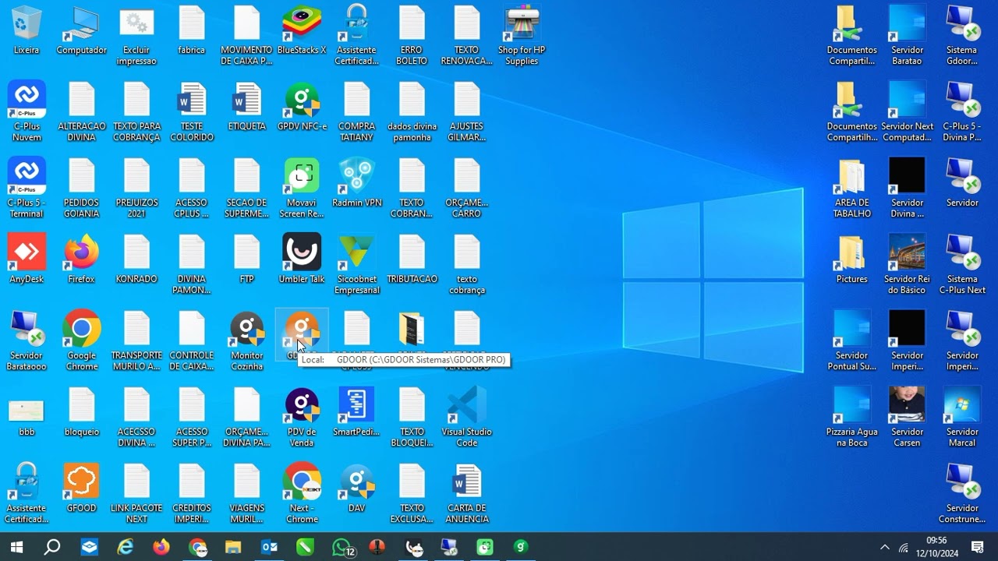Select the Pizzaria Agua na Boca shortcut
Viewport: 998px width, 561px height.
click(x=852, y=418)
